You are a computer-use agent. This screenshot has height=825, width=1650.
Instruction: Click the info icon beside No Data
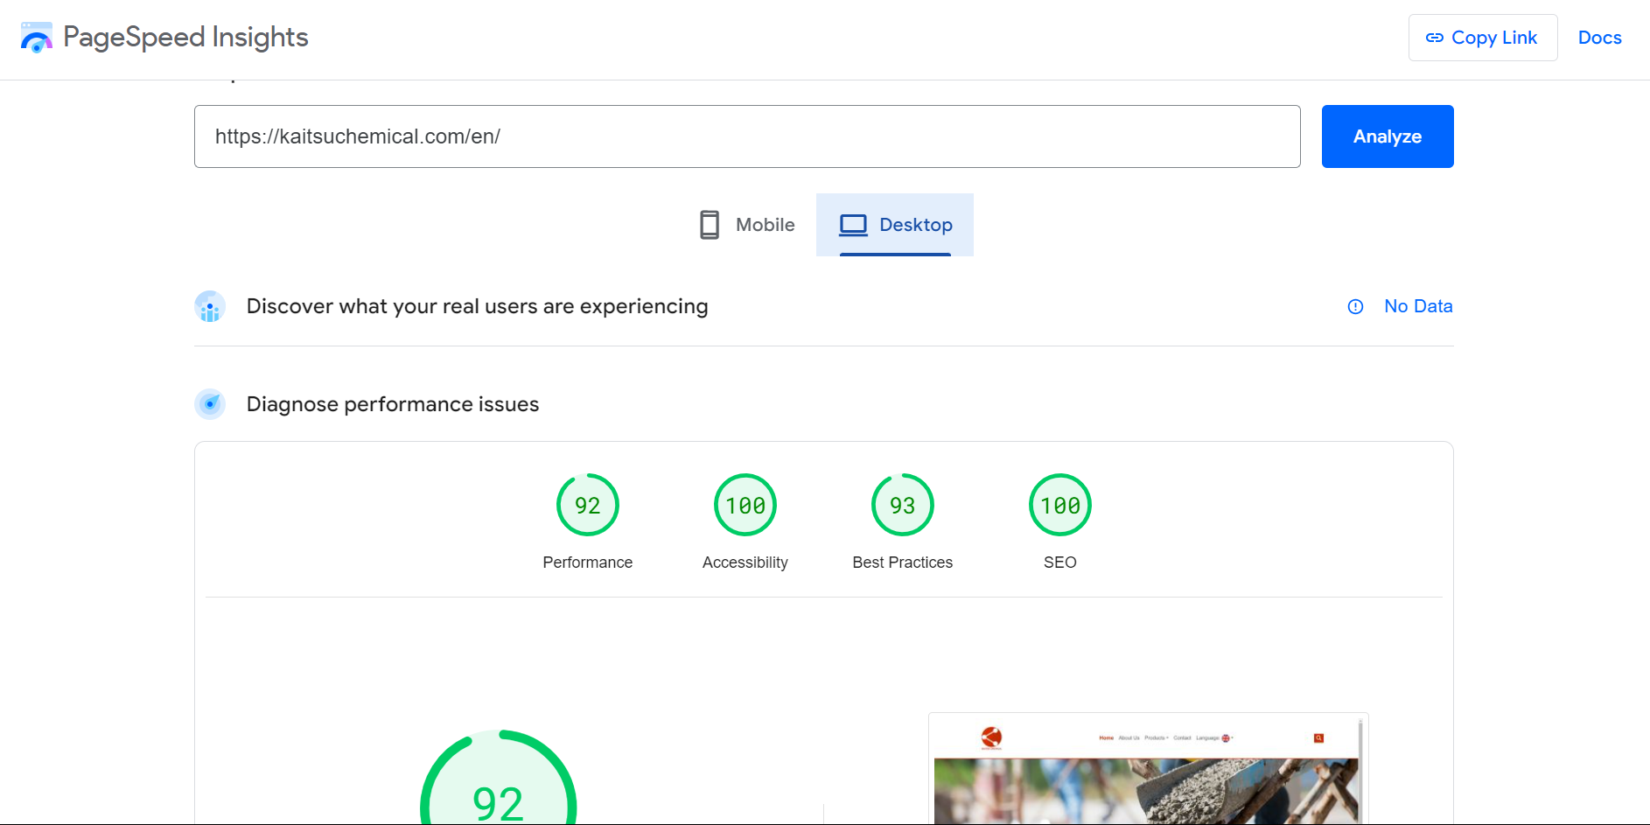point(1355,307)
